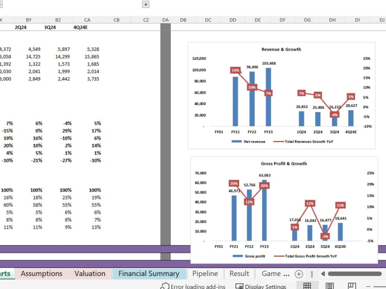Select cell showing 58% mix
Screen dimensions: 386x289
pos(29,205)
